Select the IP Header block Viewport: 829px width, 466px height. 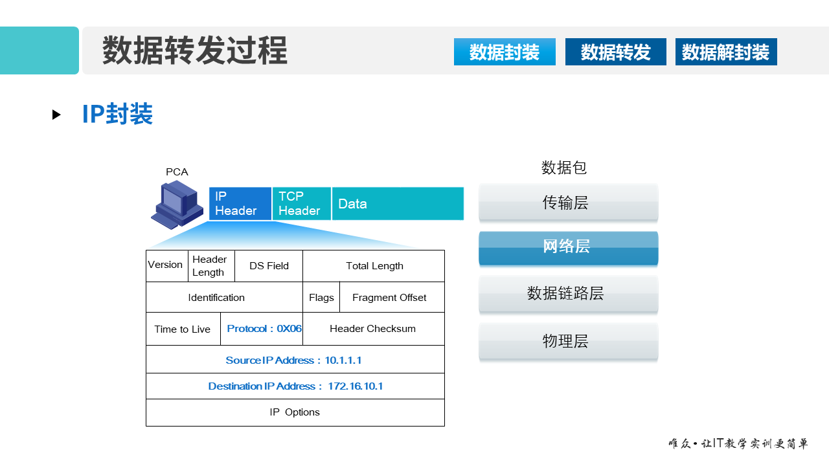(x=240, y=203)
